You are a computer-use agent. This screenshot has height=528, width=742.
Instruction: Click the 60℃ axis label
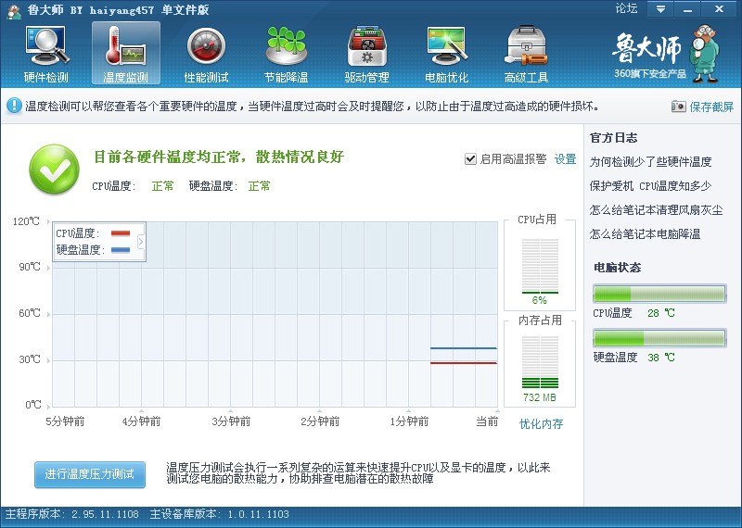(30, 313)
